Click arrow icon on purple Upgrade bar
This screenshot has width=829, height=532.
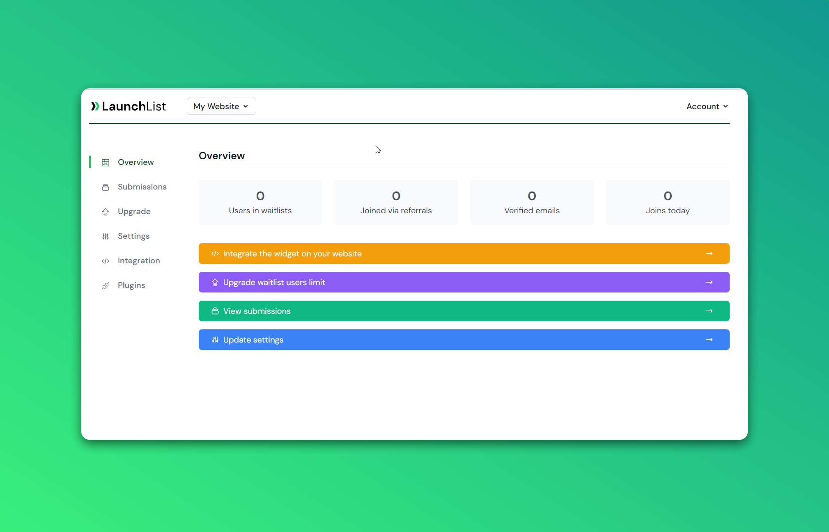pos(709,282)
